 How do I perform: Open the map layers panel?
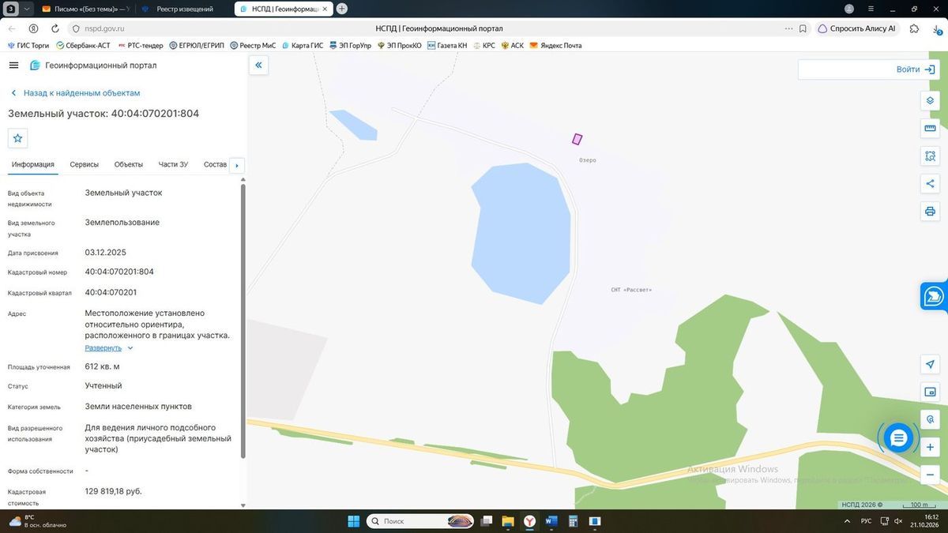(x=930, y=101)
